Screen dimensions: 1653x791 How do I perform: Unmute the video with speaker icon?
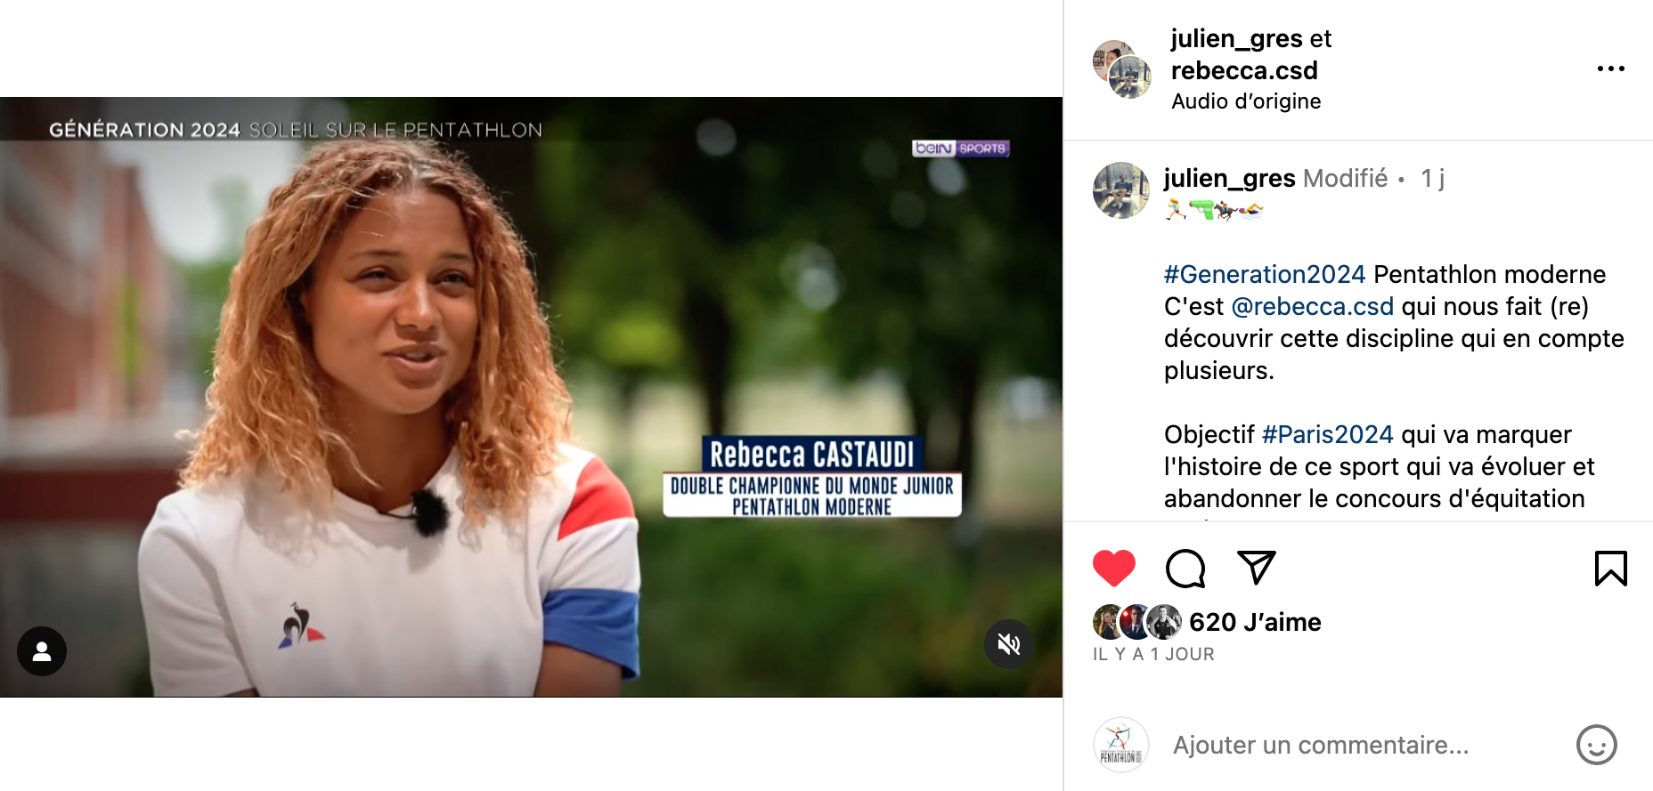(x=1008, y=644)
